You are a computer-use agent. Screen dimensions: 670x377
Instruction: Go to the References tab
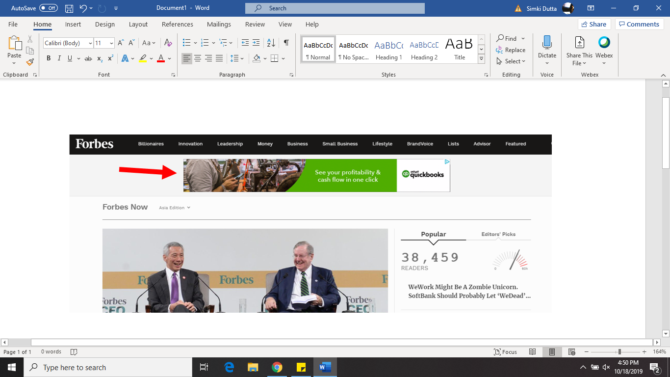tap(178, 24)
